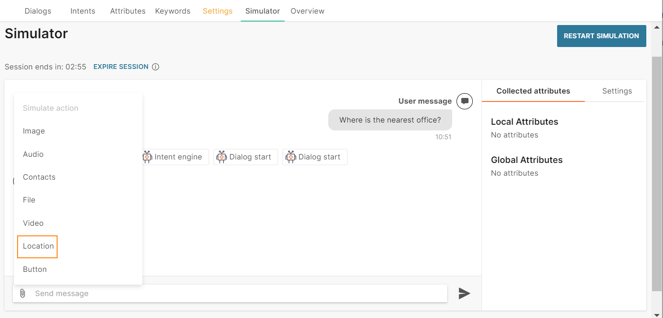Click the Intent engine robot icon

[147, 157]
